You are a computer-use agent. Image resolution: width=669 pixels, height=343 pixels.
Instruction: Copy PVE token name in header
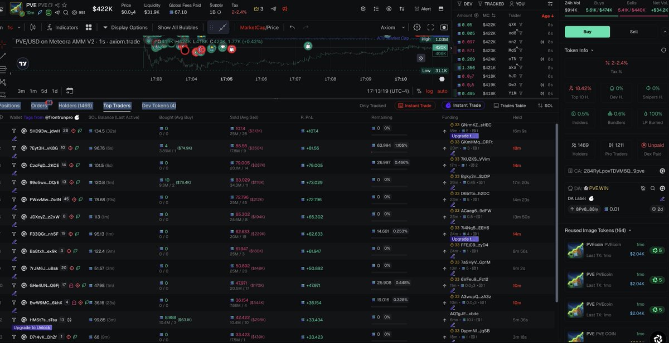point(50,4)
